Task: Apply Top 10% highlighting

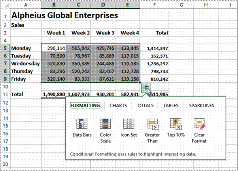Action: pyautogui.click(x=176, y=128)
